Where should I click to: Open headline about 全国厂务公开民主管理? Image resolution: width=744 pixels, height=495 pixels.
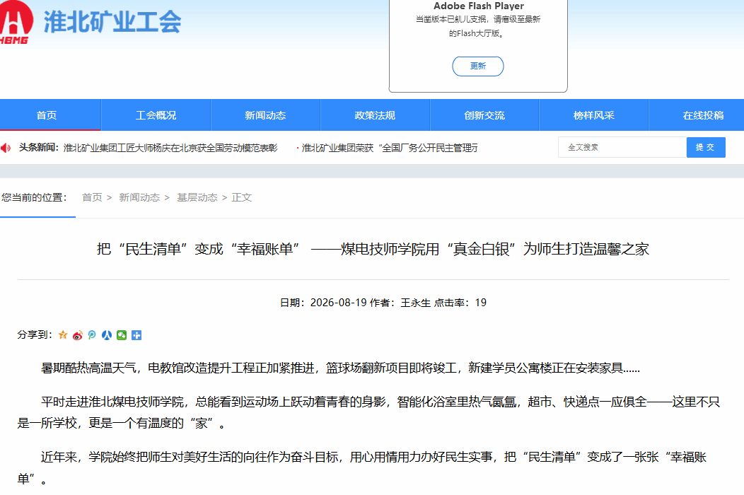pos(390,148)
